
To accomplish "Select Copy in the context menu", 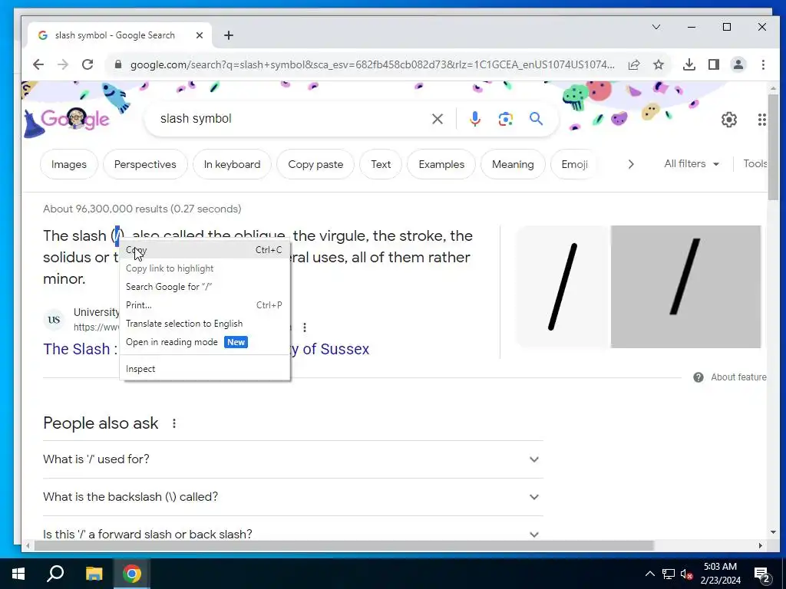I will pyautogui.click(x=204, y=250).
